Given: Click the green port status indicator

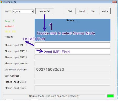Looking at the screenshot, I should [x=110, y=96].
